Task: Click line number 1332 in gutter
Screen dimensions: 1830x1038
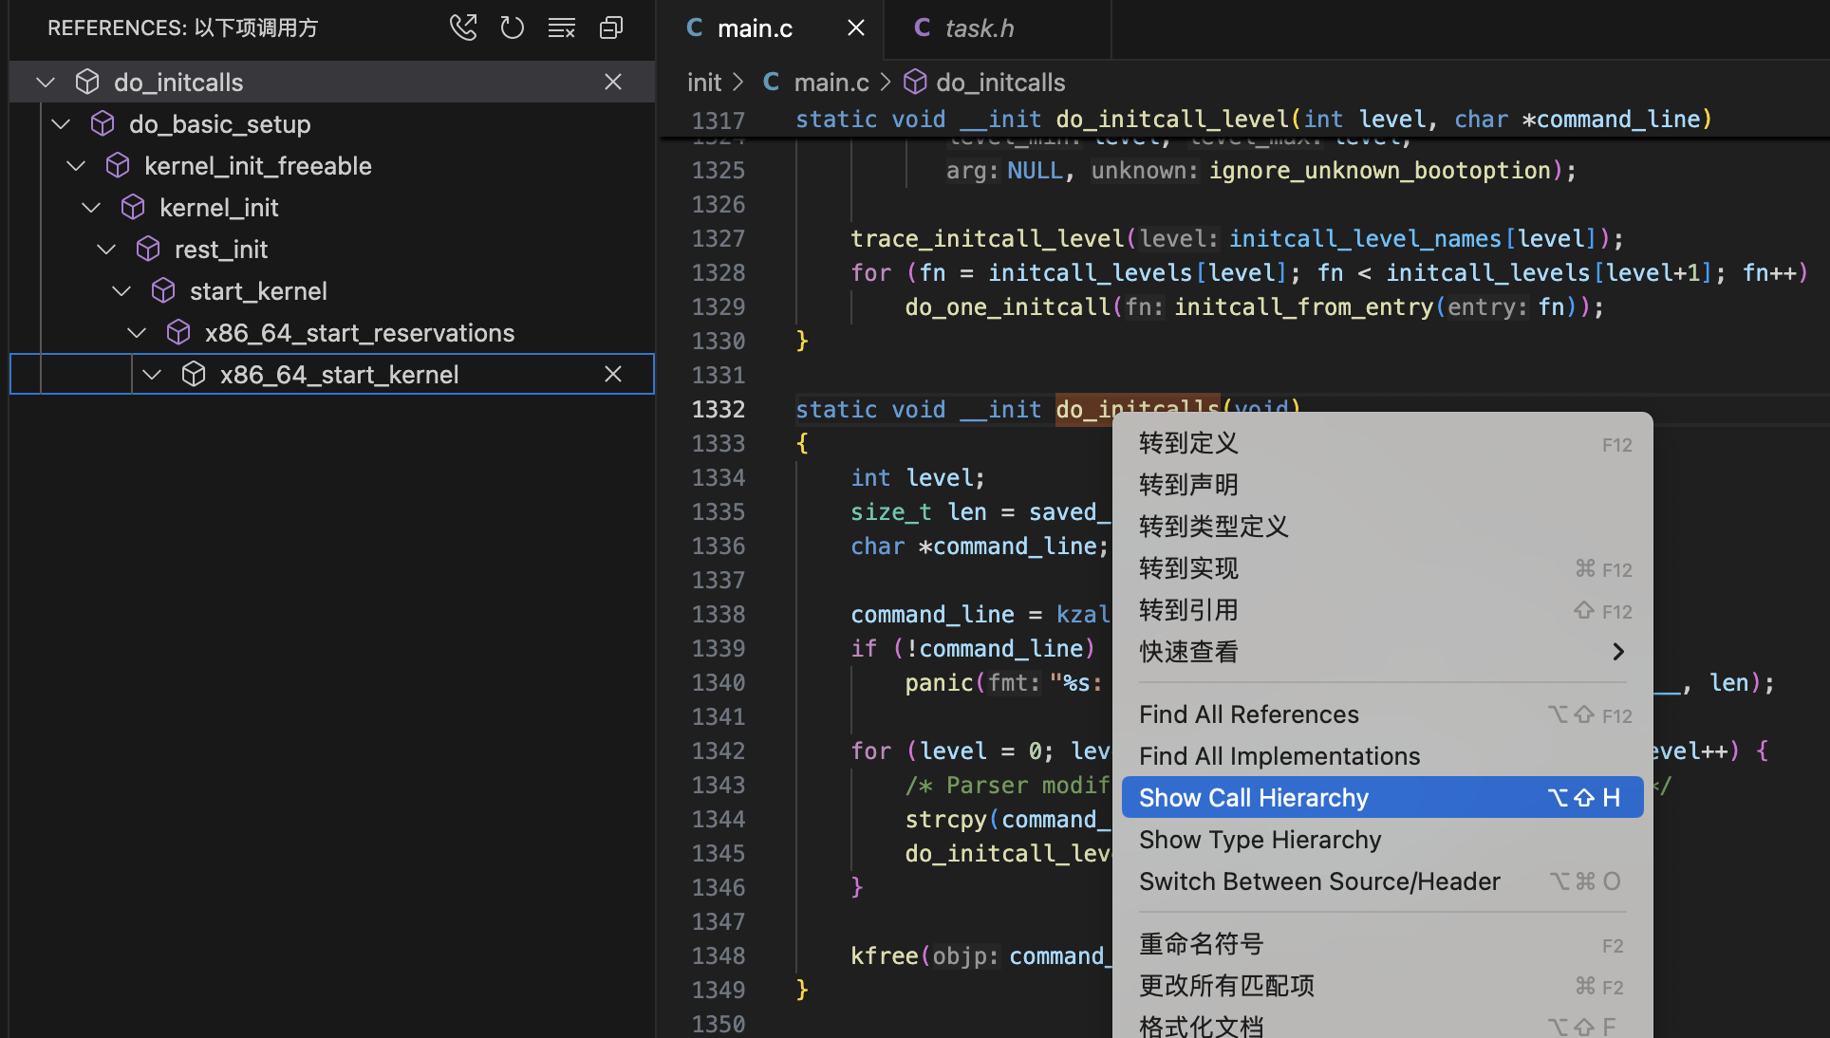Action: click(x=719, y=409)
